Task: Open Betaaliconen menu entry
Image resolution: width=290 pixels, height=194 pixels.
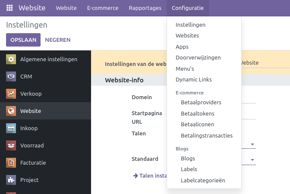Action: pos(197,124)
